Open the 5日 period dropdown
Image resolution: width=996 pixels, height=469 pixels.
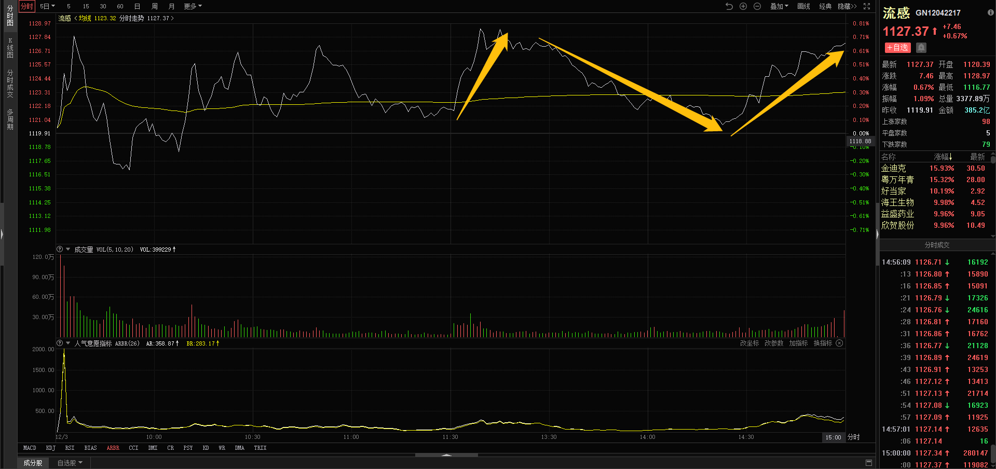coord(47,6)
